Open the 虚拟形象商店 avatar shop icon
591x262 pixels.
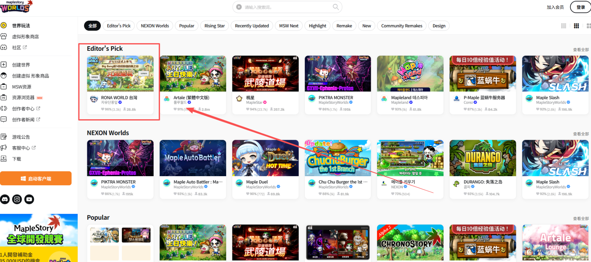[4, 36]
